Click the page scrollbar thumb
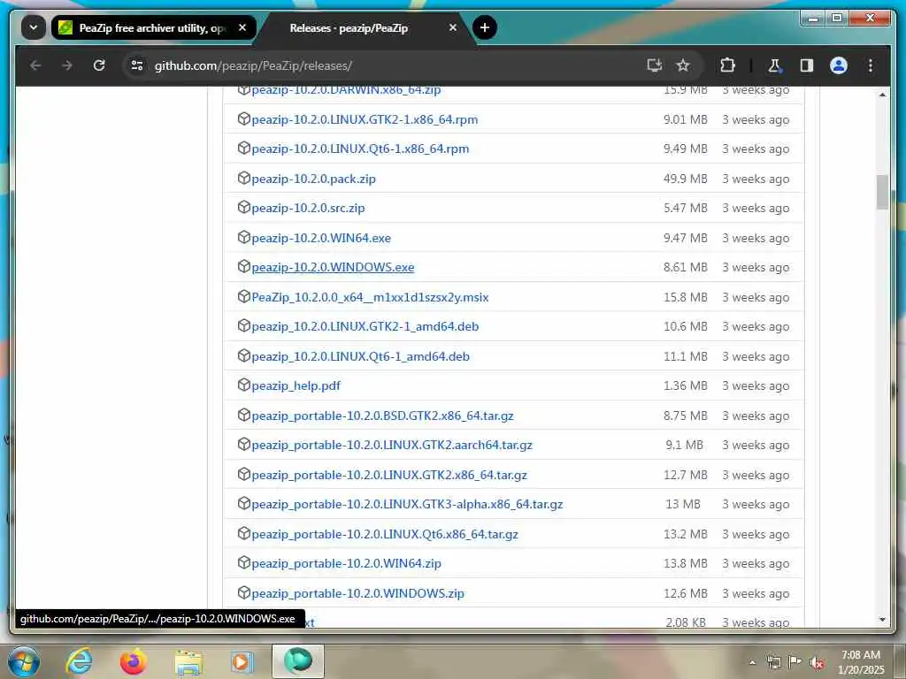The image size is (906, 679). (882, 192)
